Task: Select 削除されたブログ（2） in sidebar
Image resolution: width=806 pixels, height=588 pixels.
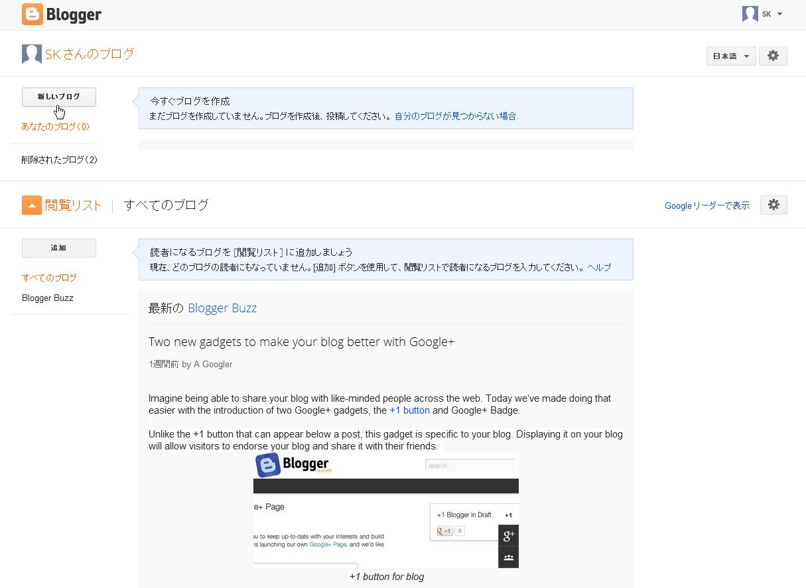Action: click(60, 160)
